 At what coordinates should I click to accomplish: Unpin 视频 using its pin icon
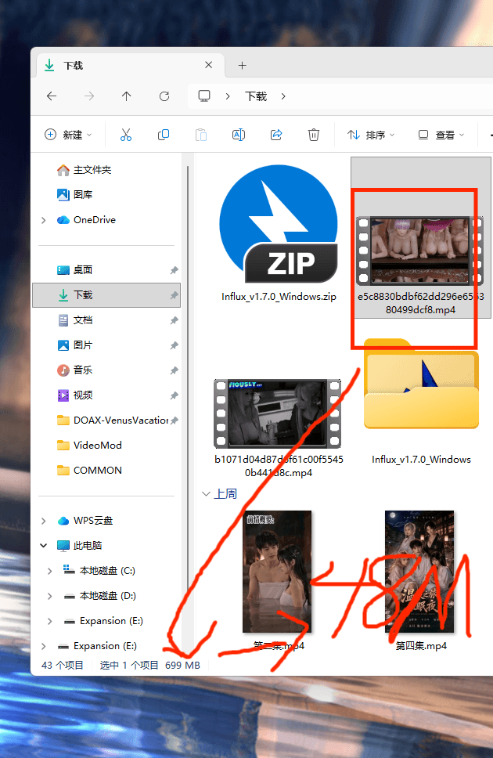(x=174, y=395)
